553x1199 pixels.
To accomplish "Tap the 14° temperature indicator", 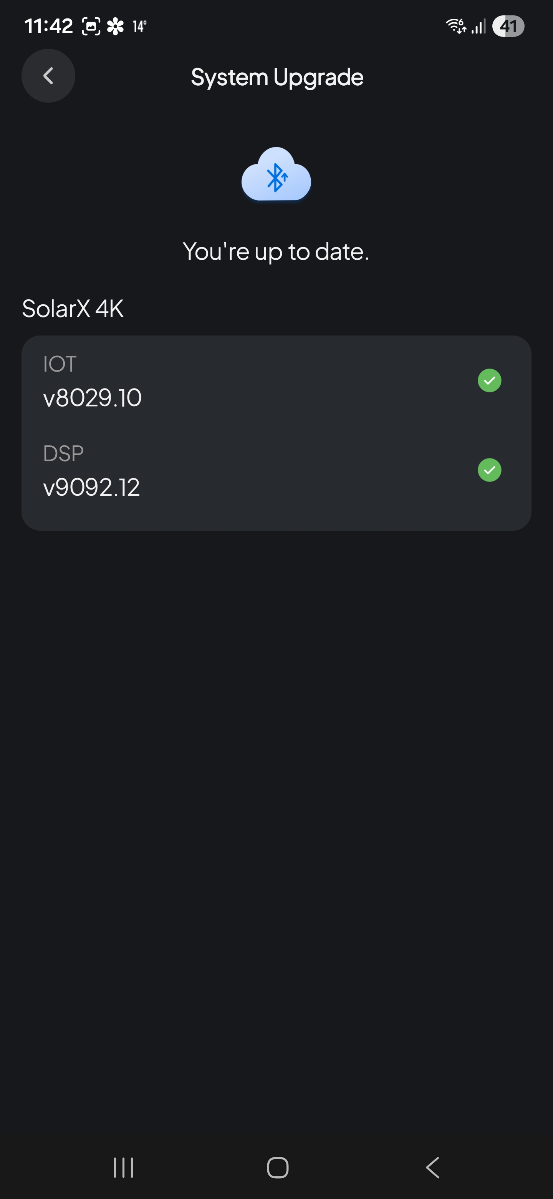I will [139, 26].
